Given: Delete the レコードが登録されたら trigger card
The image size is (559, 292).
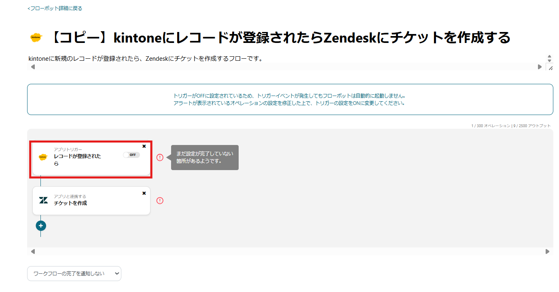Looking at the screenshot, I should (x=144, y=146).
